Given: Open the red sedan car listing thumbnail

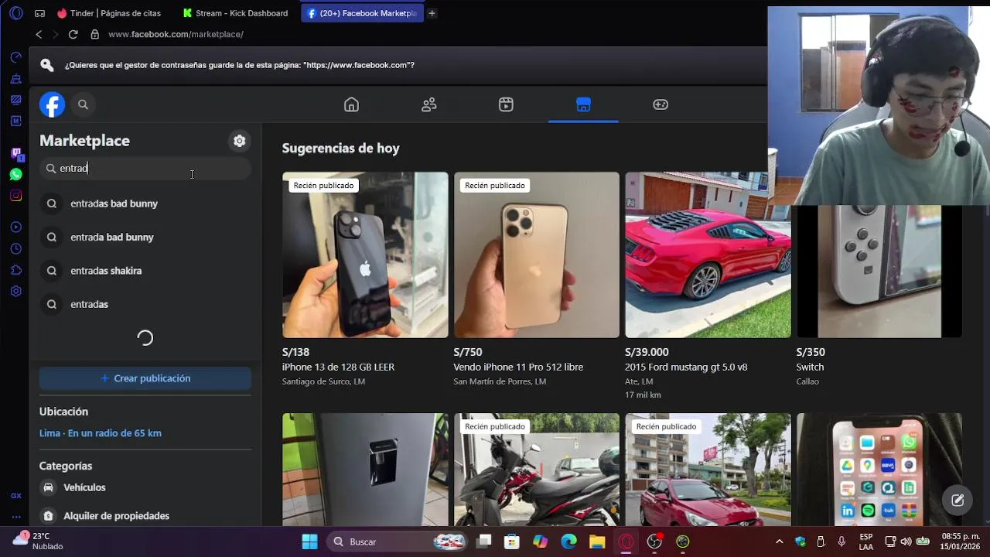Looking at the screenshot, I should (708, 470).
